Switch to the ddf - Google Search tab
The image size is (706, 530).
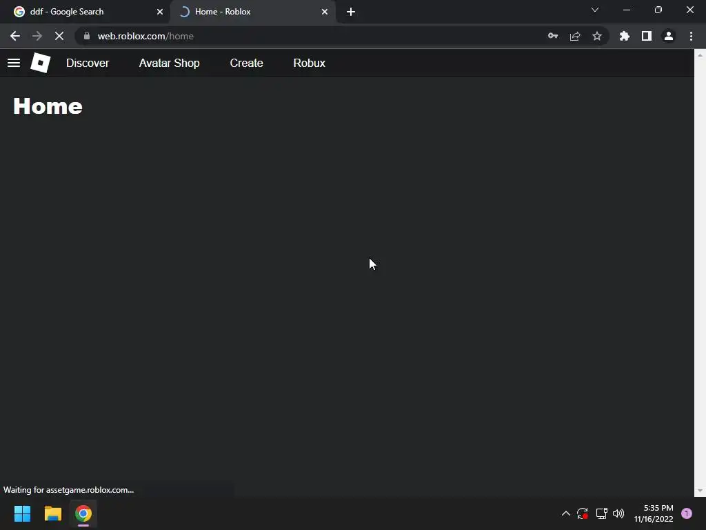84,12
